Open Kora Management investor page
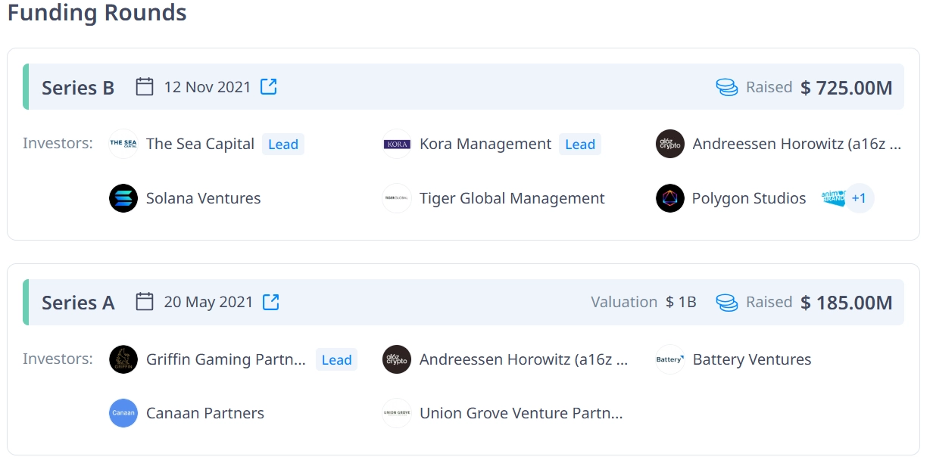Screen dimensions: 933x460 coord(485,144)
